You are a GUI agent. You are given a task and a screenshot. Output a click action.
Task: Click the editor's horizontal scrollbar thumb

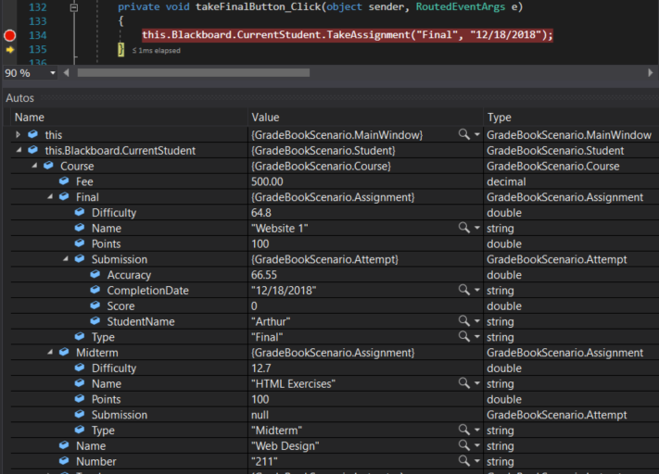click(x=194, y=72)
